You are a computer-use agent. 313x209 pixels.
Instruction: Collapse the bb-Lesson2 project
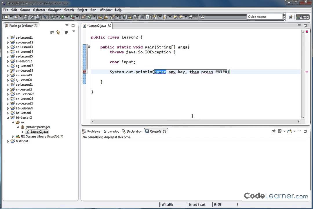(8, 118)
